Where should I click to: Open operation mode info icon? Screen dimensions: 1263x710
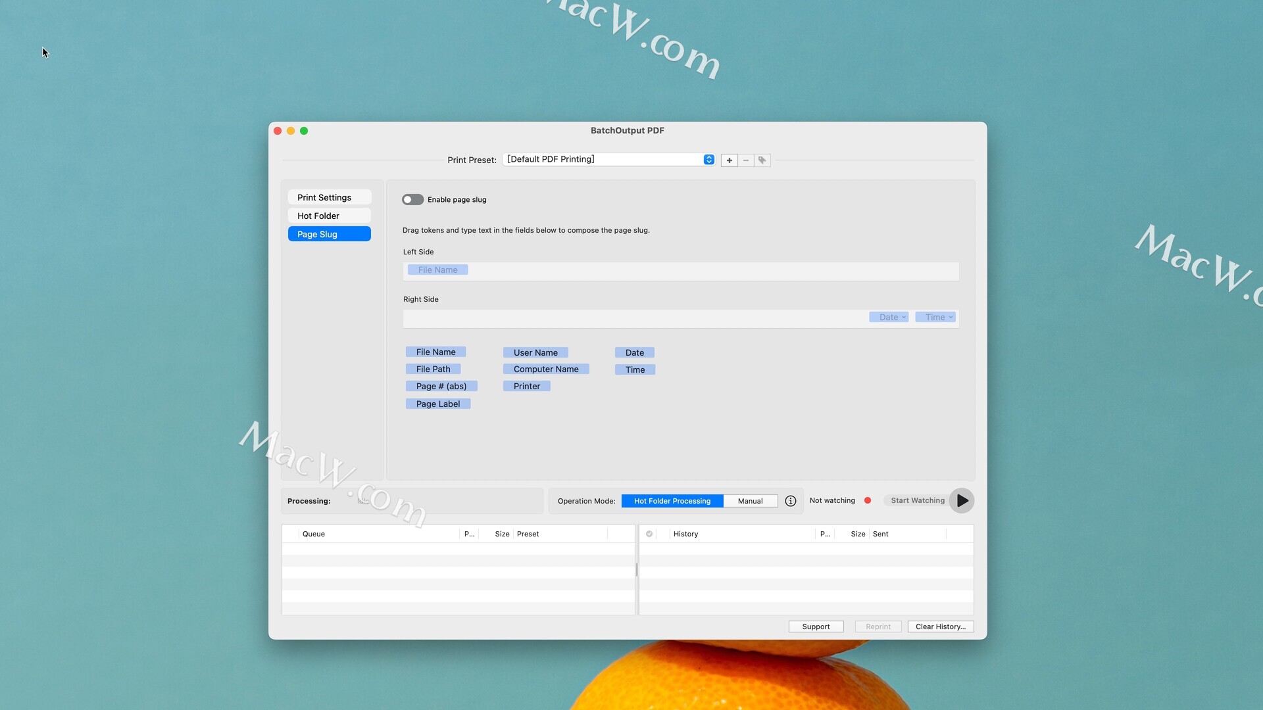tap(791, 501)
